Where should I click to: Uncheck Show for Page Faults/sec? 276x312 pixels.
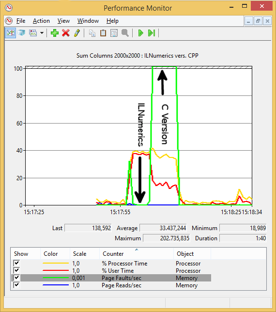(16, 278)
